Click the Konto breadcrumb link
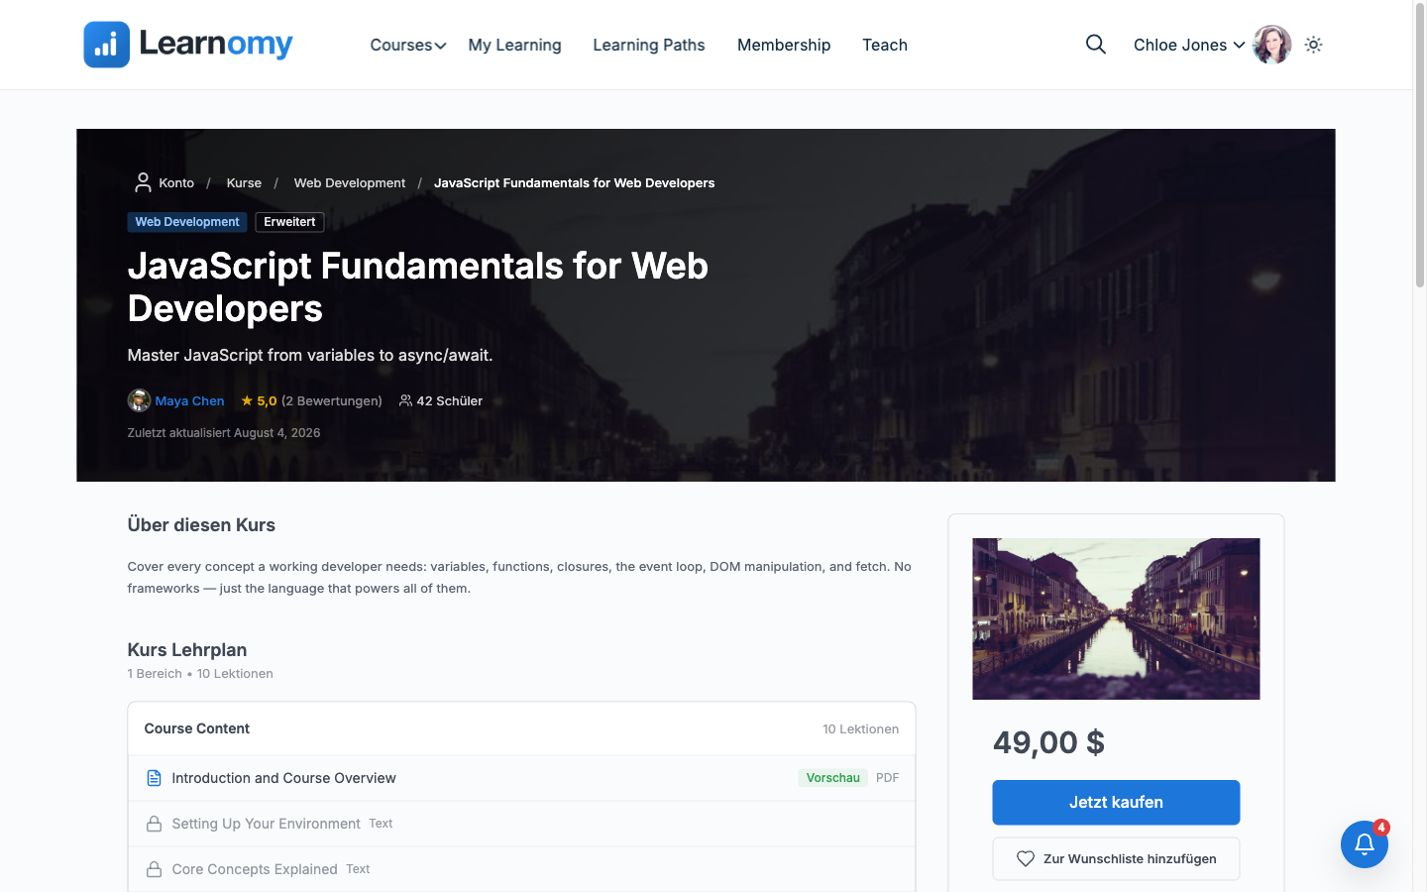 pyautogui.click(x=176, y=182)
